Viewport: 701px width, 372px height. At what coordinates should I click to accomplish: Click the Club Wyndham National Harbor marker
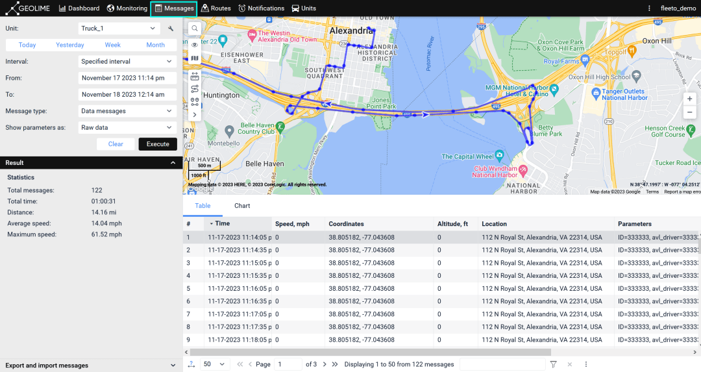point(523,170)
